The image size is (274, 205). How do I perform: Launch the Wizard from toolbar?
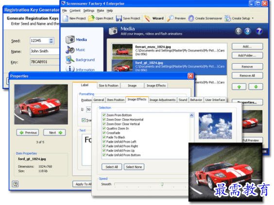click(154, 18)
